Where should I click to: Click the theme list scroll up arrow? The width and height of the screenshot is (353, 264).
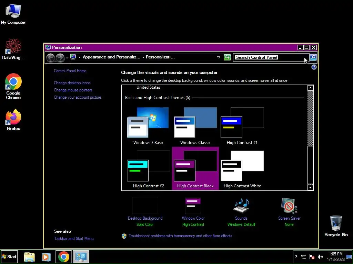[311, 88]
